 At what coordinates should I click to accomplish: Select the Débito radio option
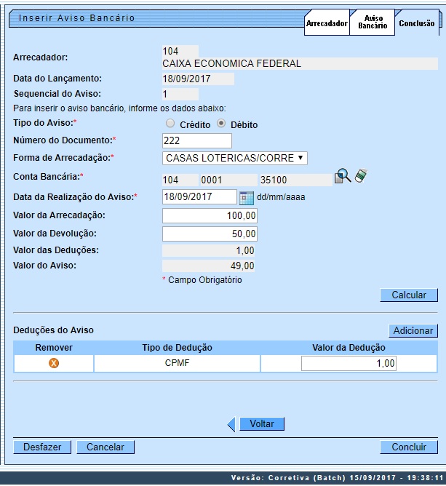(221, 124)
